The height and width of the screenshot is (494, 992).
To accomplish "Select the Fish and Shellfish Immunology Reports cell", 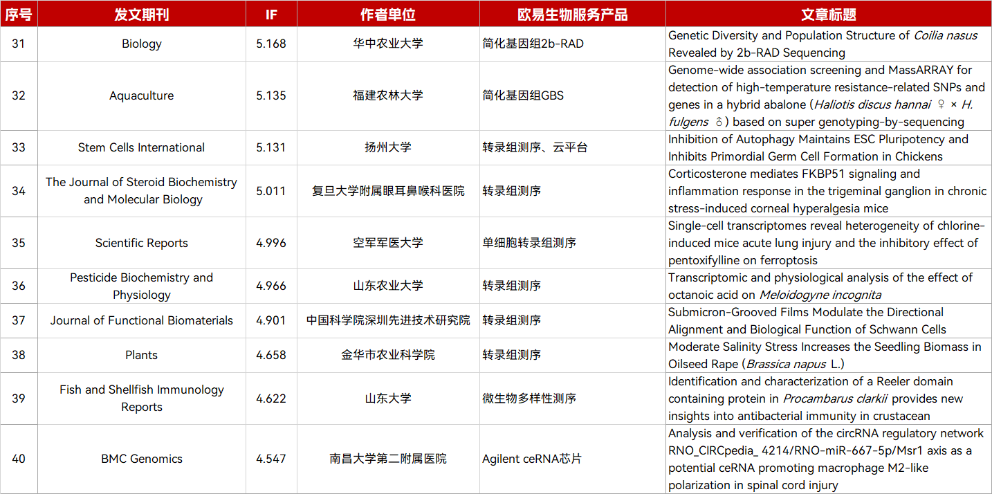I will (142, 399).
